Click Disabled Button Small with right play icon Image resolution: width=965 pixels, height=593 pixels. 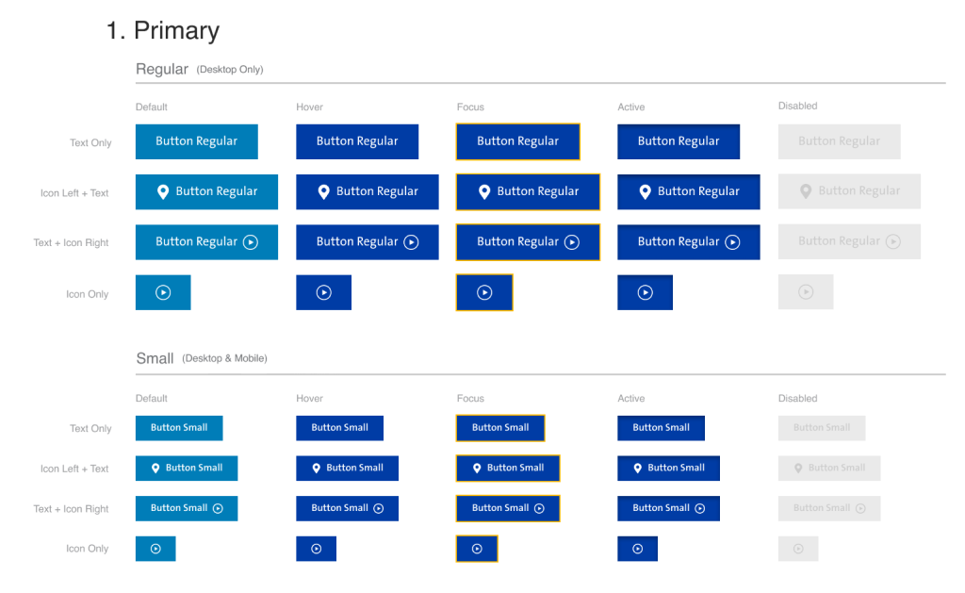tap(829, 509)
